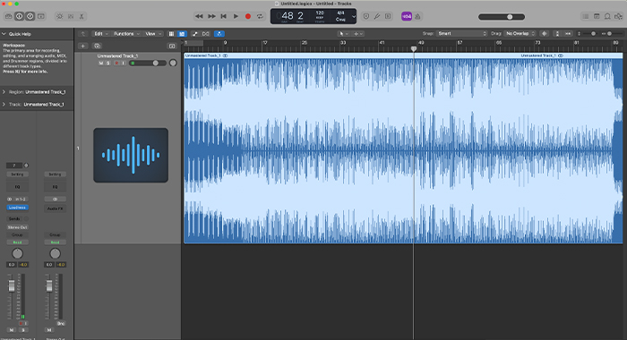Open the LCD display mode arrow

354,17
